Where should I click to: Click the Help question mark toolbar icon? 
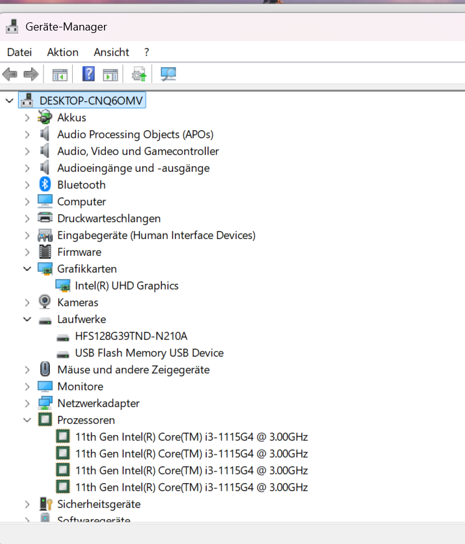(88, 75)
